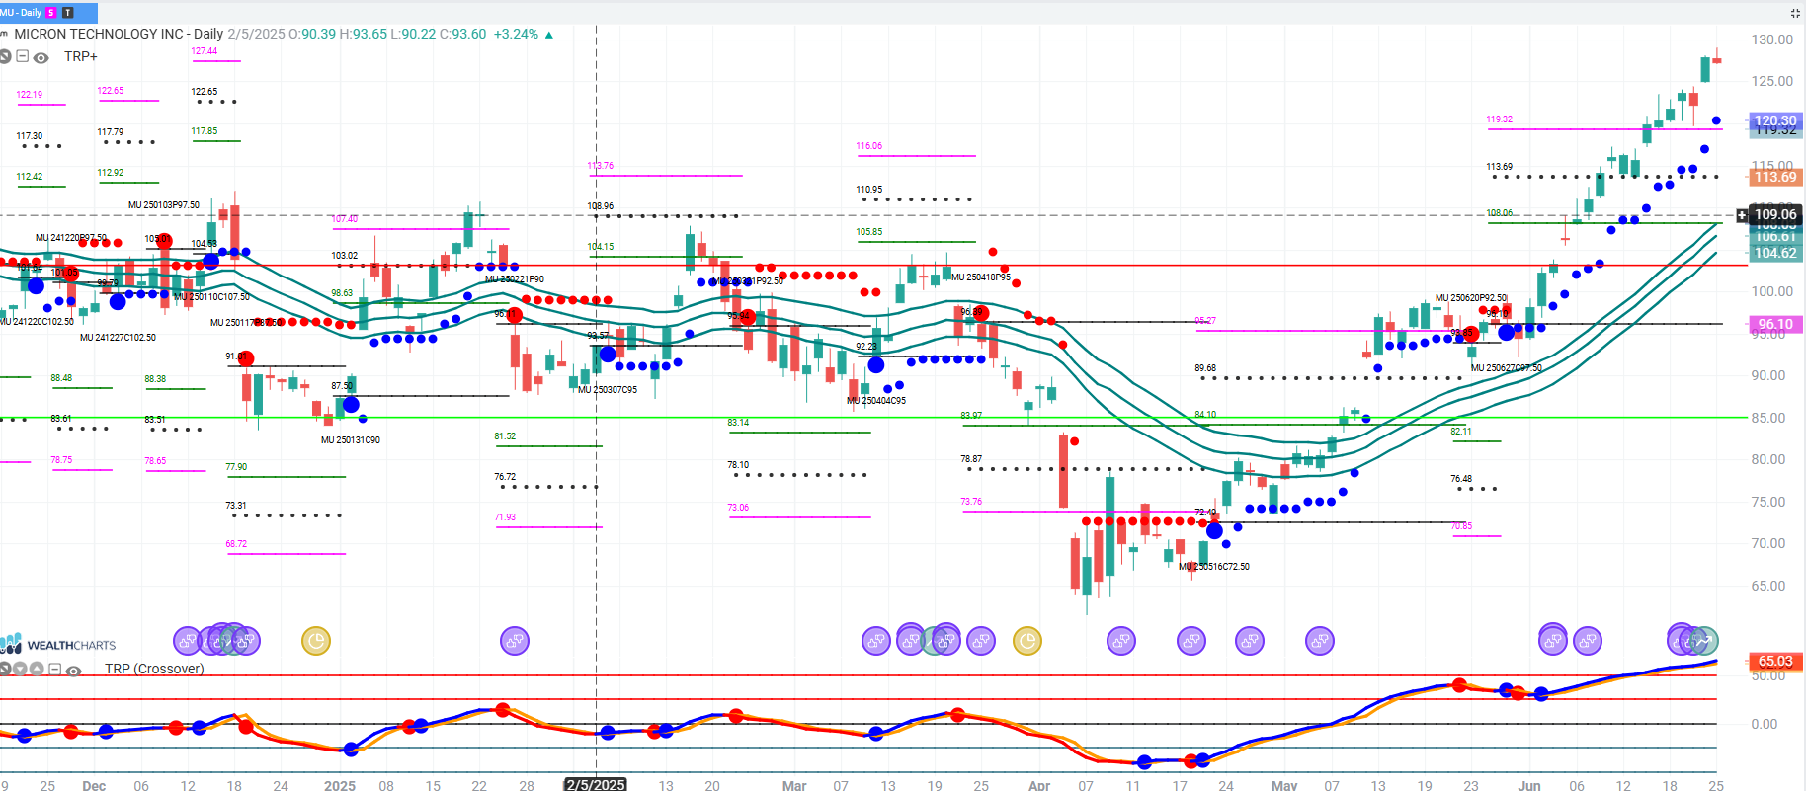
Task: Click the red 65.03 crossover value tag
Action: click(1775, 661)
